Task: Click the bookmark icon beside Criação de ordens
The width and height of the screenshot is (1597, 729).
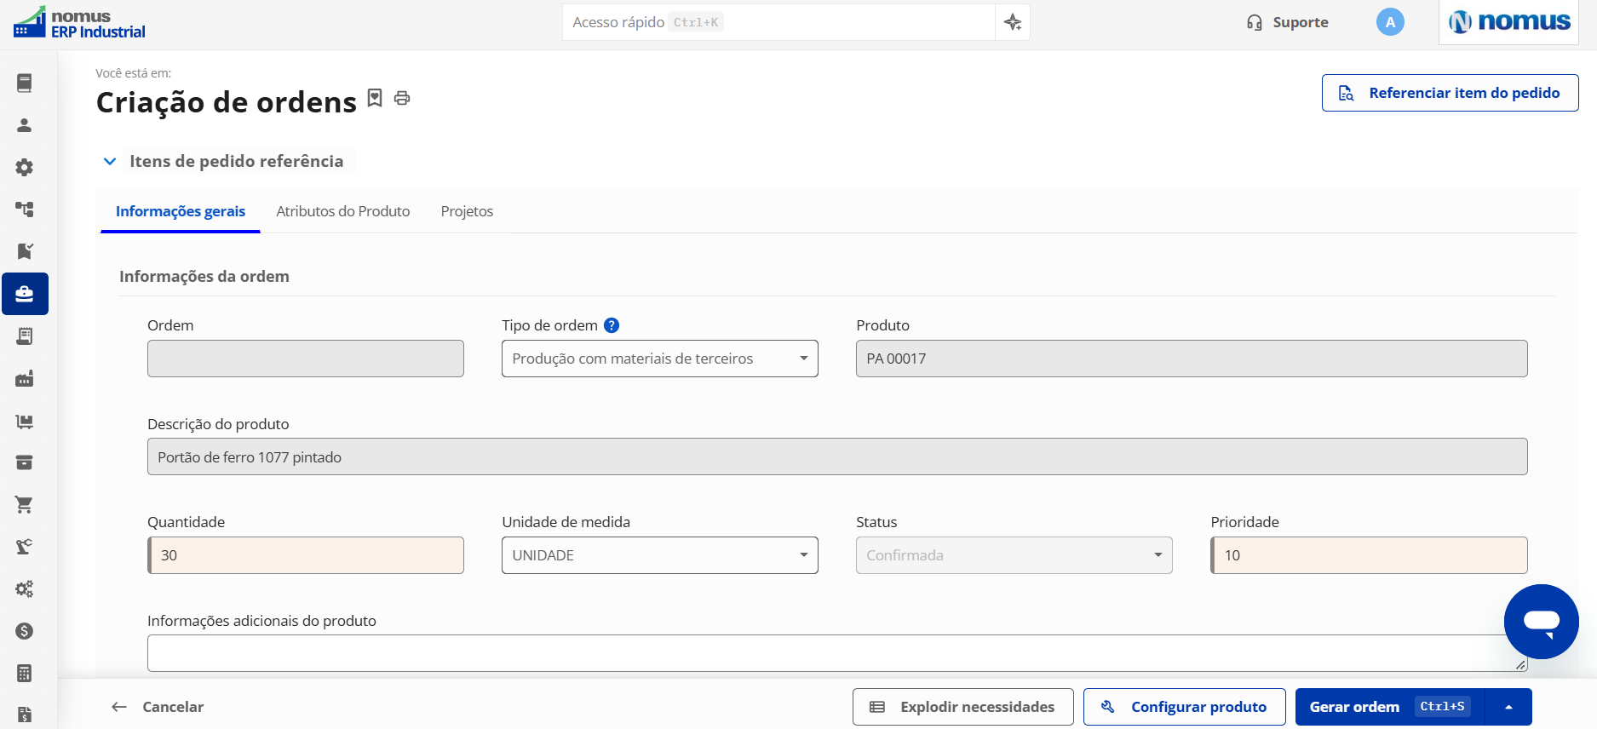Action: (375, 98)
